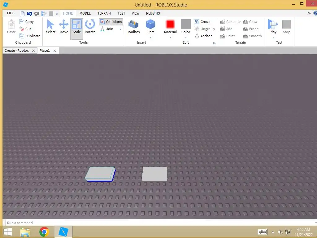Viewport: 317px width, 238px height.
Task: Select the Select tool
Action: point(50,27)
